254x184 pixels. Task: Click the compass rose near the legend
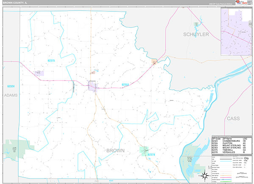204,176
